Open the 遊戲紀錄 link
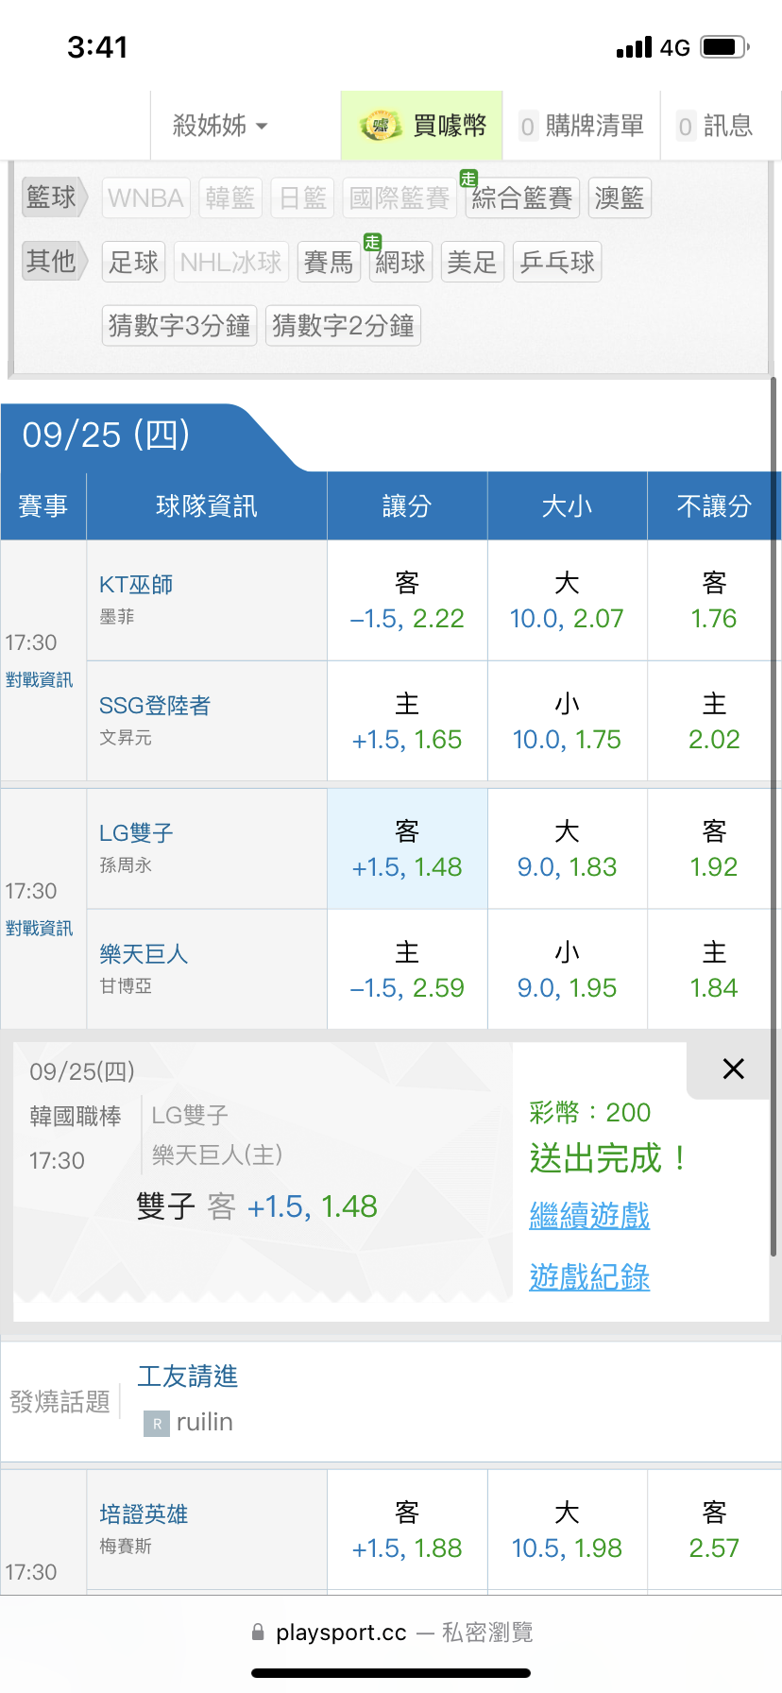 (x=589, y=1277)
